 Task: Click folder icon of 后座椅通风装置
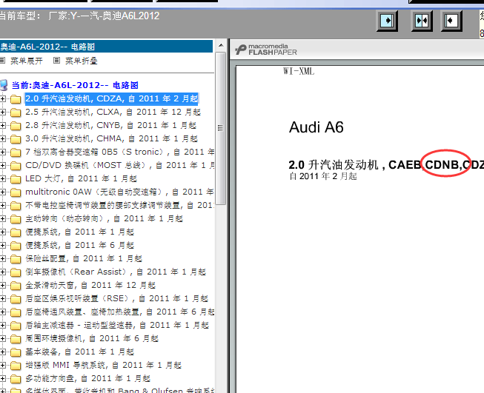[16, 312]
